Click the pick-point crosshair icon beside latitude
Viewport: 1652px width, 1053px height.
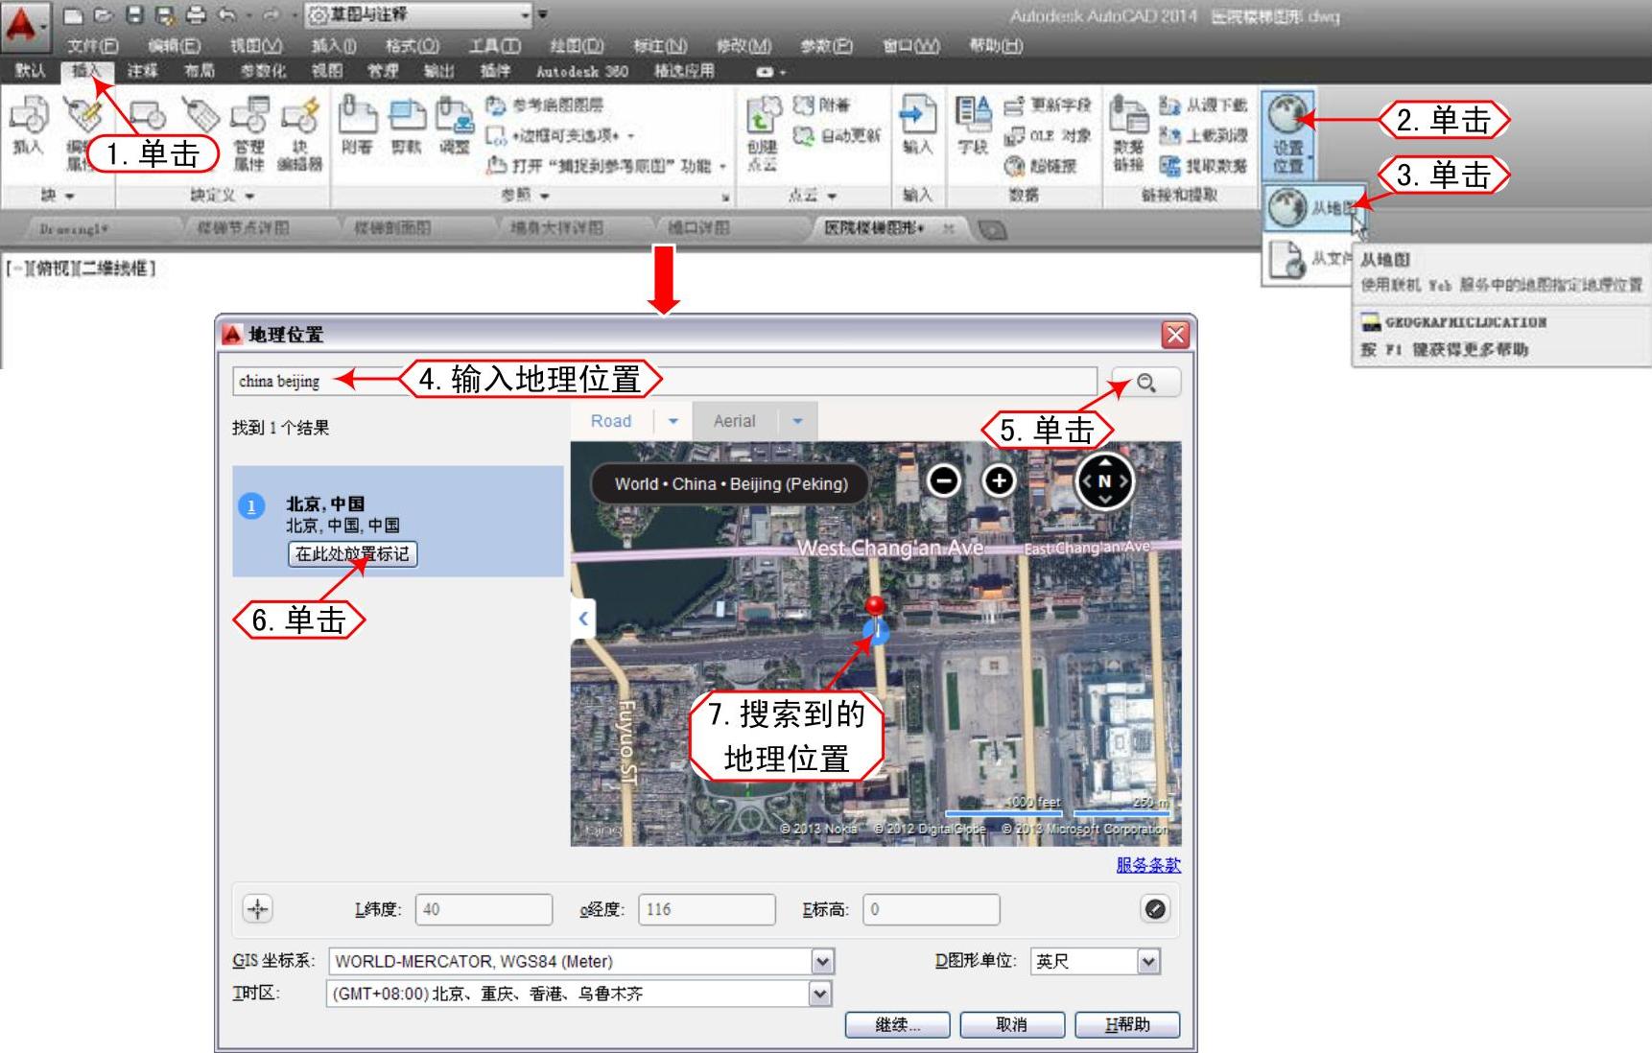pyautogui.click(x=258, y=909)
